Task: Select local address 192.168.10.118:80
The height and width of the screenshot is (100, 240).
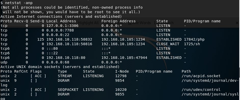Action: (66, 58)
